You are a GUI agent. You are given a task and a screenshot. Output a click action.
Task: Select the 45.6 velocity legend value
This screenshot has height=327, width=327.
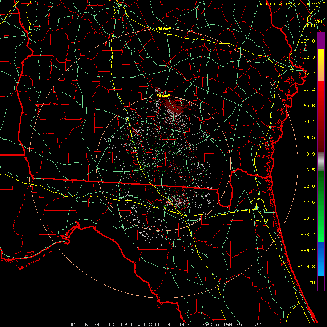[x=309, y=105]
